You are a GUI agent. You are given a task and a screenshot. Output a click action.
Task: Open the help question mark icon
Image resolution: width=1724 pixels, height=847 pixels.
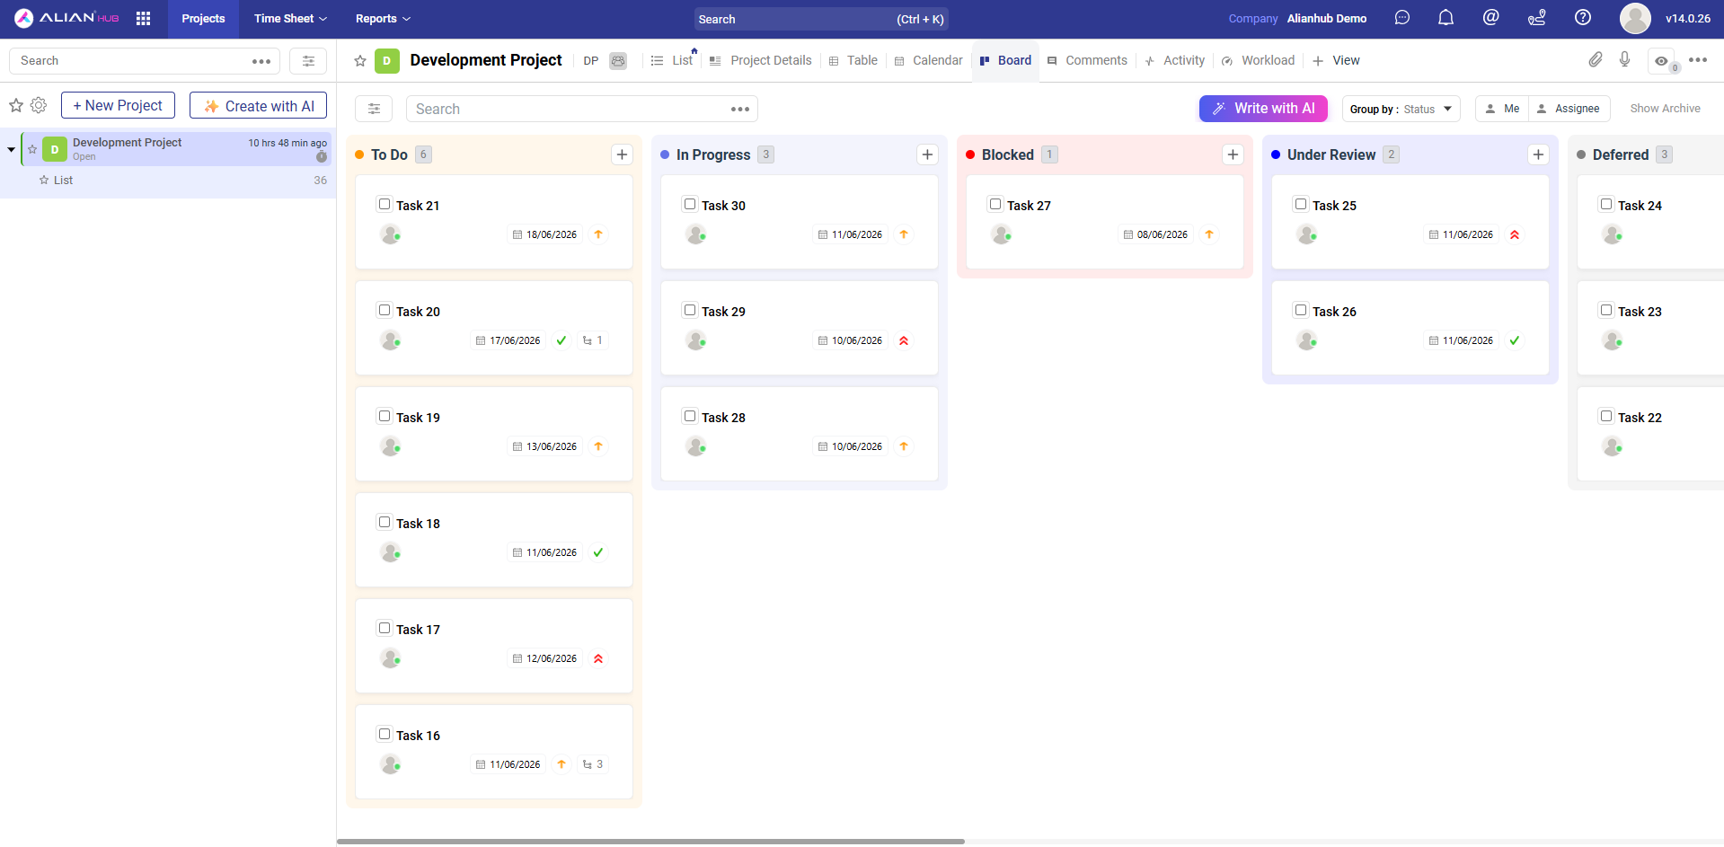point(1583,18)
